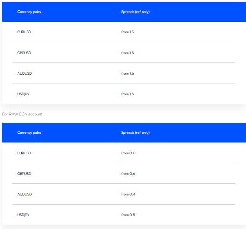Select USDJPY in the RAW ECN table

(23, 215)
